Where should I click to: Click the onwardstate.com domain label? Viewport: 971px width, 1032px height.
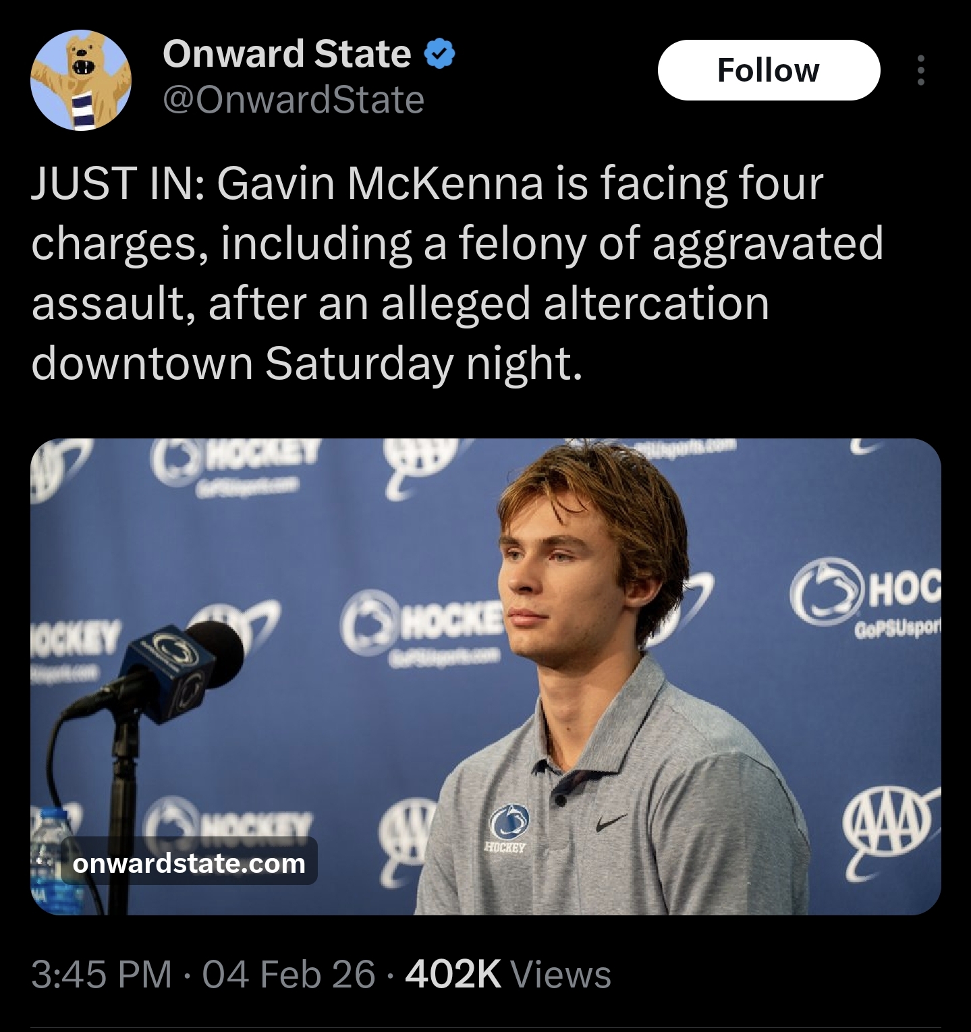(x=189, y=863)
